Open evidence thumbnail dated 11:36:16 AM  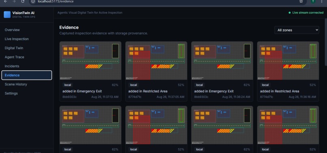[288, 61]
